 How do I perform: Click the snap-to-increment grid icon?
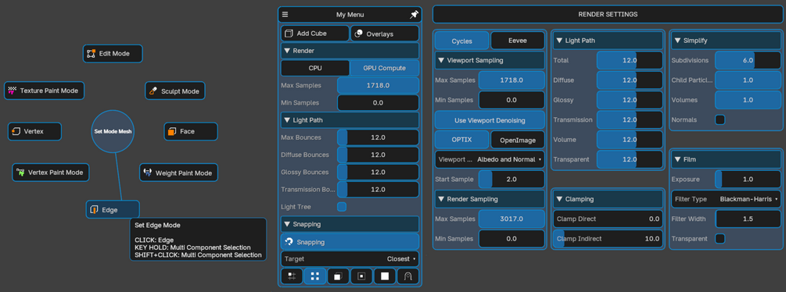tap(292, 276)
